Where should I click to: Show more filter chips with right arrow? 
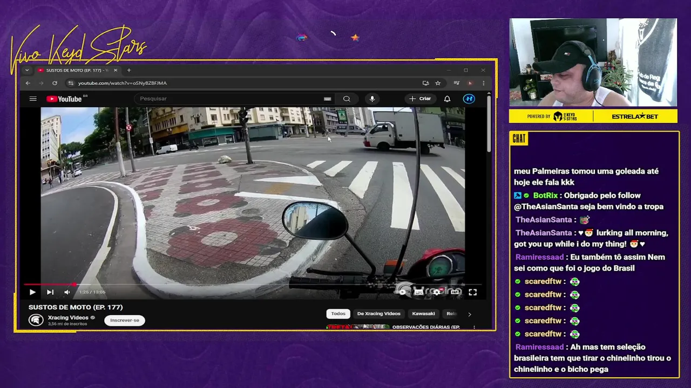(x=469, y=314)
